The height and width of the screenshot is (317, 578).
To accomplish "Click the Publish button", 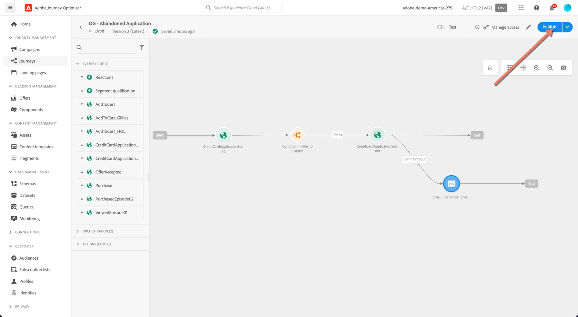I will (x=549, y=27).
